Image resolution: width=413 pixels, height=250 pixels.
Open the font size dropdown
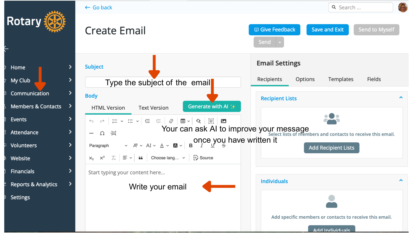coord(151,146)
